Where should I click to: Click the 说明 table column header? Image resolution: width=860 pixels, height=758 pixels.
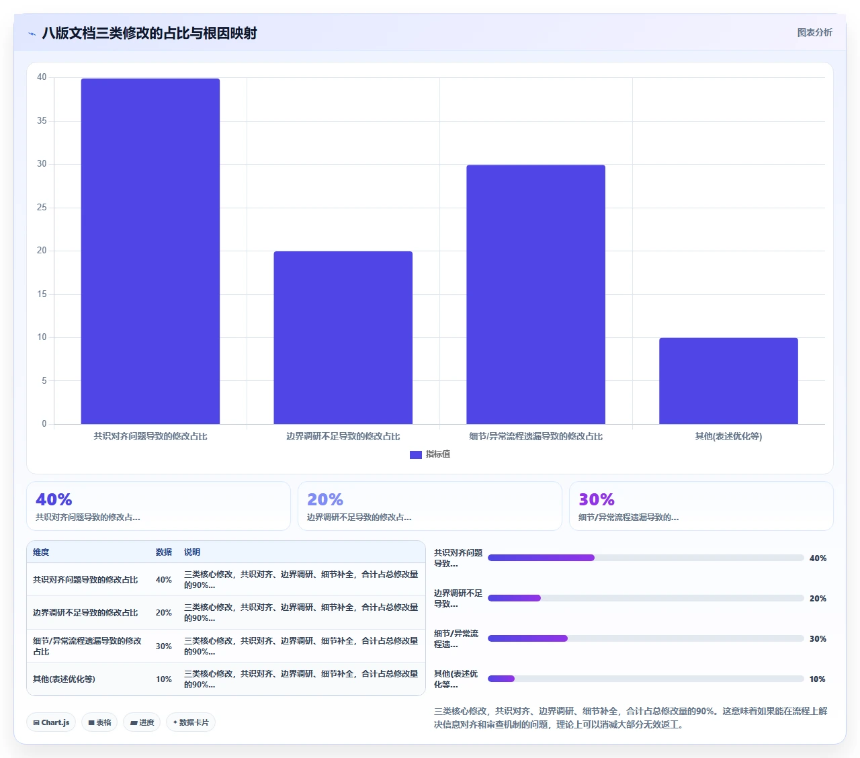[x=192, y=552]
